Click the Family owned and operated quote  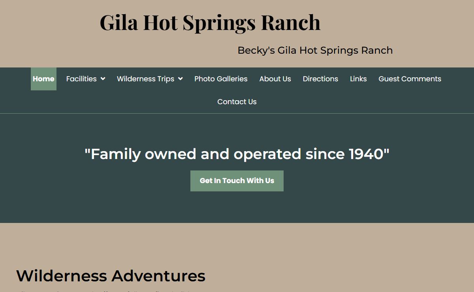pyautogui.click(x=237, y=154)
